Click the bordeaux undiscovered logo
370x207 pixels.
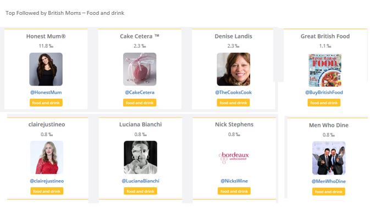pos(234,158)
